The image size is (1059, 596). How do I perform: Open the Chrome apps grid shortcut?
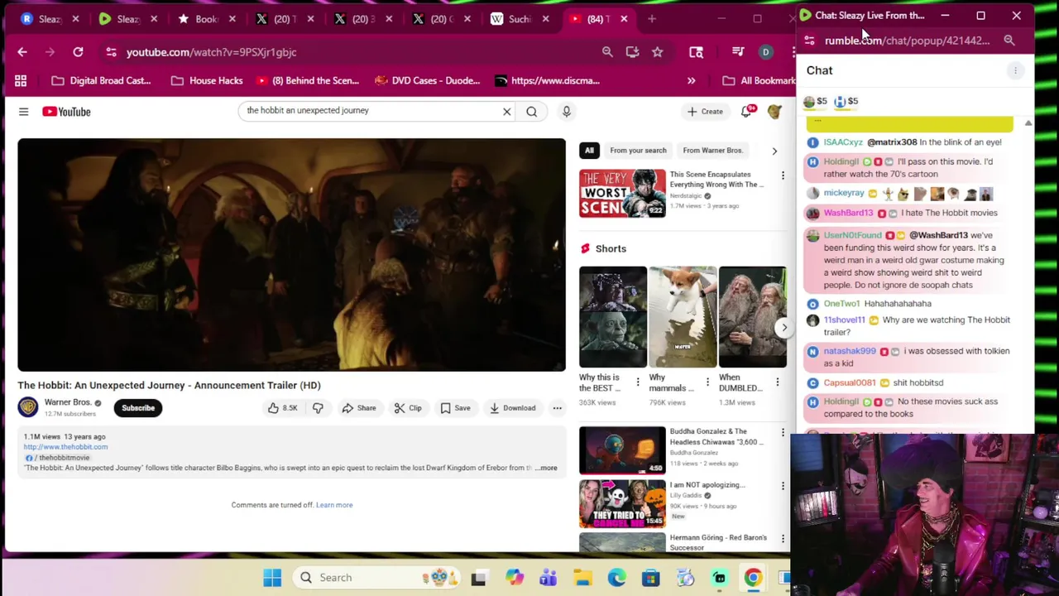pos(21,80)
